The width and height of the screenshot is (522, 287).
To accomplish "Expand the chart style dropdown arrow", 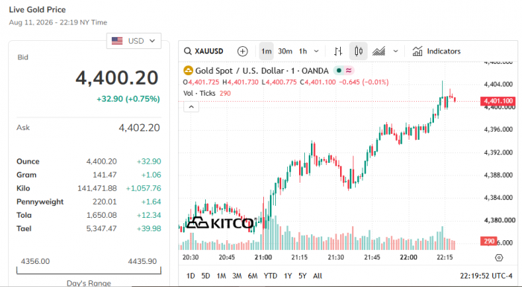I will point(395,51).
